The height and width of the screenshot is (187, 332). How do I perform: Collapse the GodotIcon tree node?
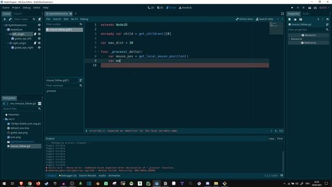click(6, 30)
